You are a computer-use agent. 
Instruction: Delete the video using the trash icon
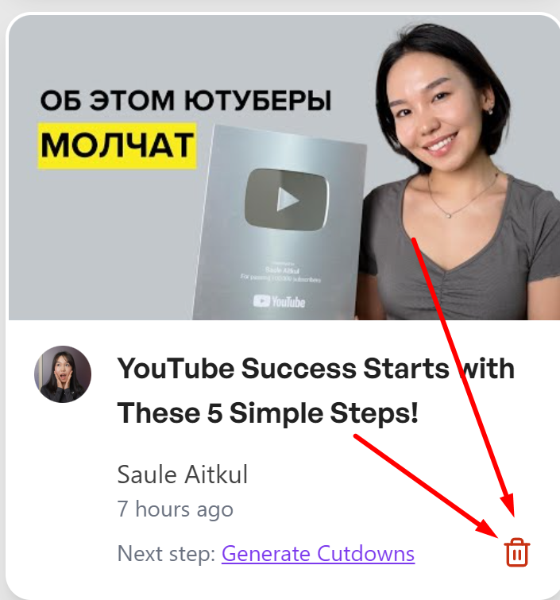point(517,552)
